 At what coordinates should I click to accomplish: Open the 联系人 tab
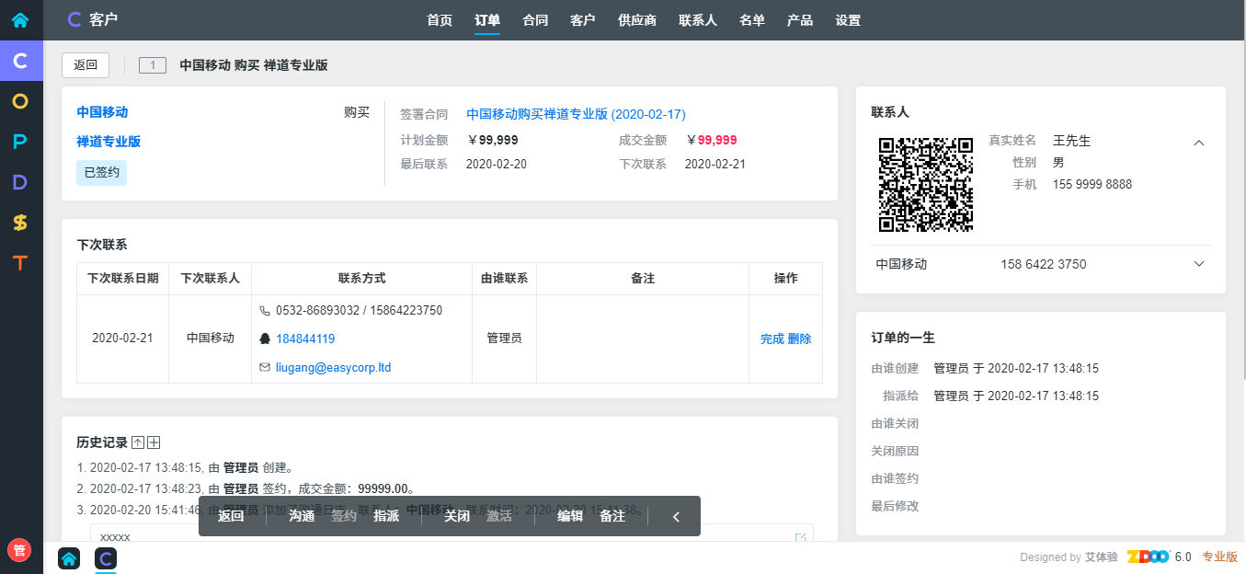(x=698, y=20)
